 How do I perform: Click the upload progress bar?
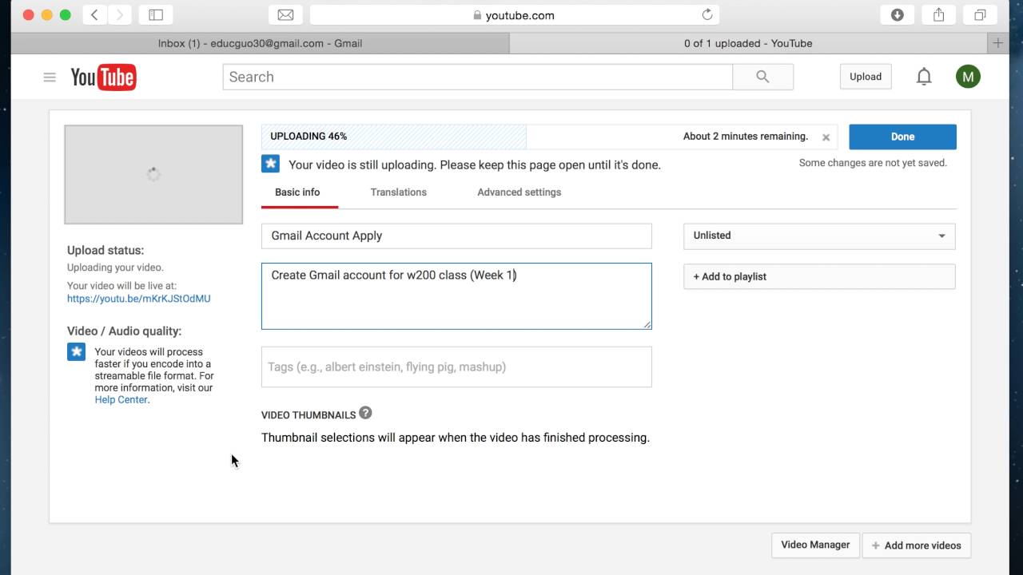point(550,137)
